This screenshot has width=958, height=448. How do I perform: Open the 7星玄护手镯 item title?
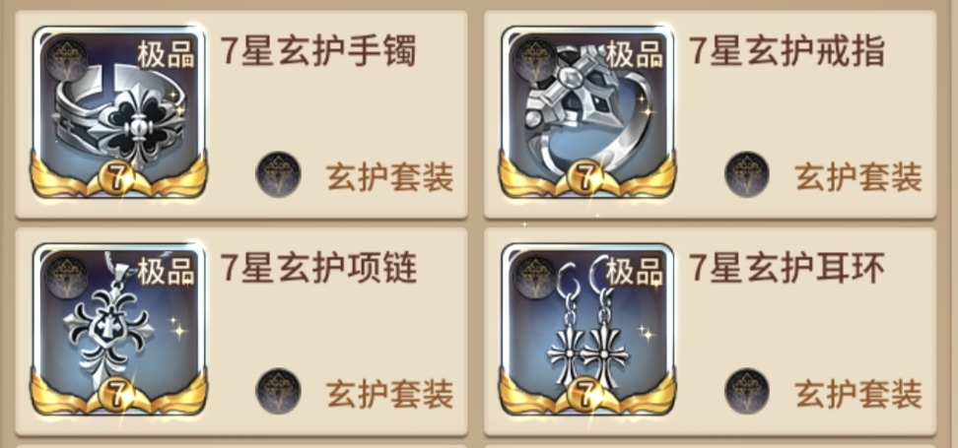[x=317, y=50]
